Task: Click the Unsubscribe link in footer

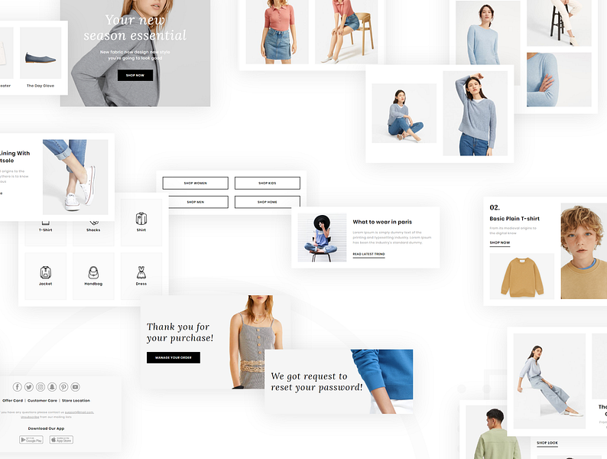Action: pyautogui.click(x=30, y=417)
